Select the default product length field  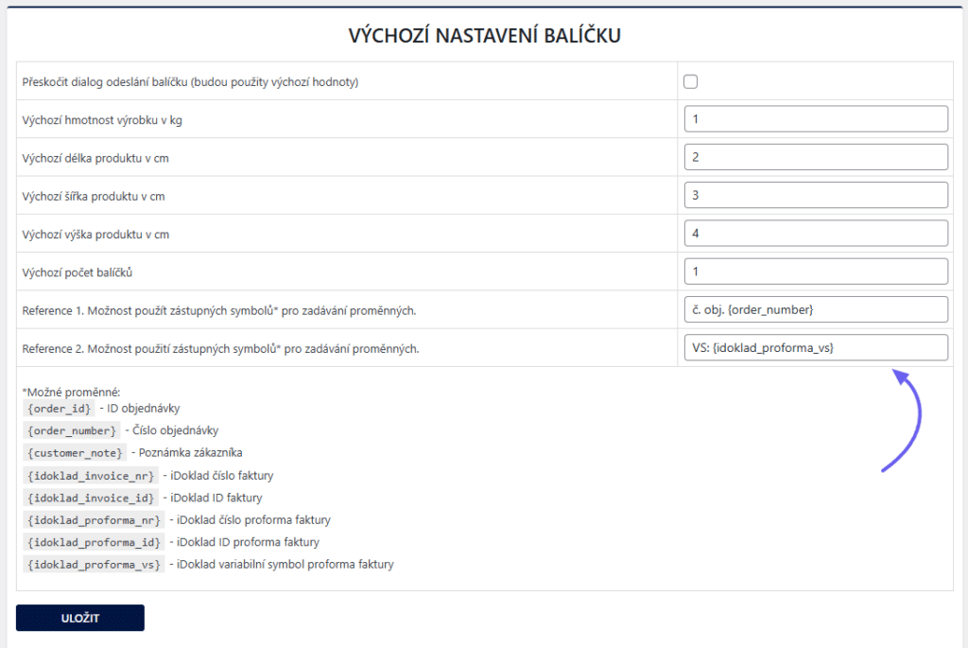(x=815, y=156)
